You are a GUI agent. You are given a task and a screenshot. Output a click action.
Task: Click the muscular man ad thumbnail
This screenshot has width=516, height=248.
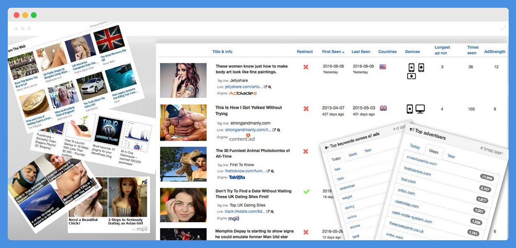[x=183, y=122]
